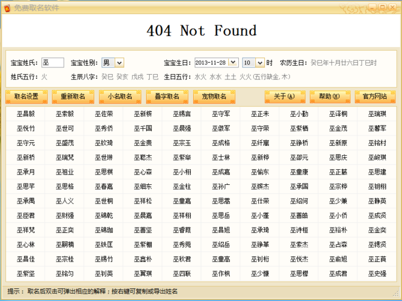Select the name 巫新桥

[26, 157]
